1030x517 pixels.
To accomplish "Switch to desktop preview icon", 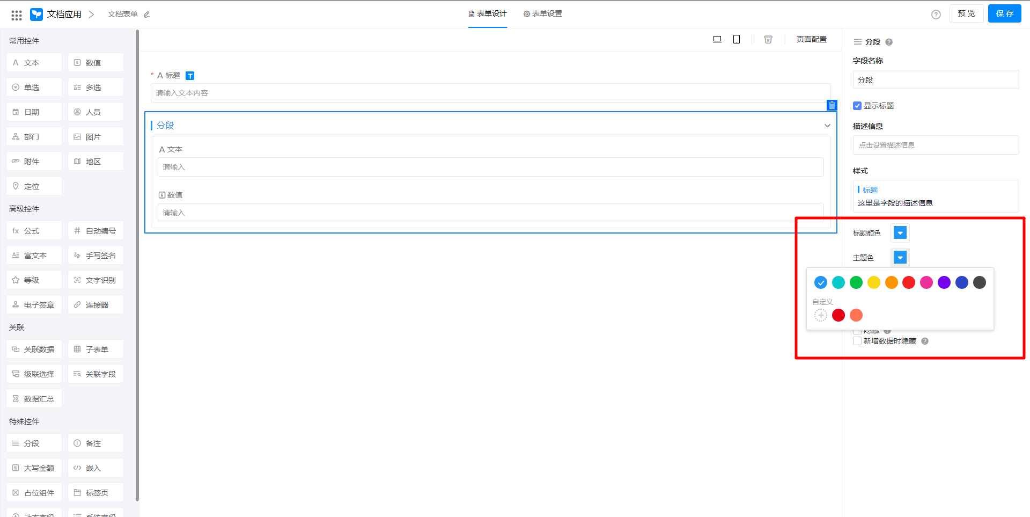I will coord(717,39).
